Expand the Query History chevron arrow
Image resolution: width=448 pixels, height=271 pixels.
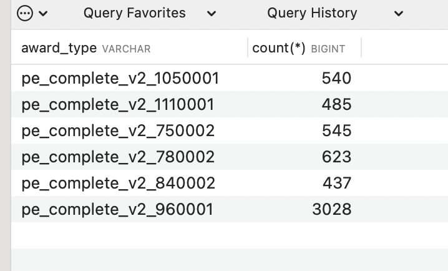(x=399, y=14)
